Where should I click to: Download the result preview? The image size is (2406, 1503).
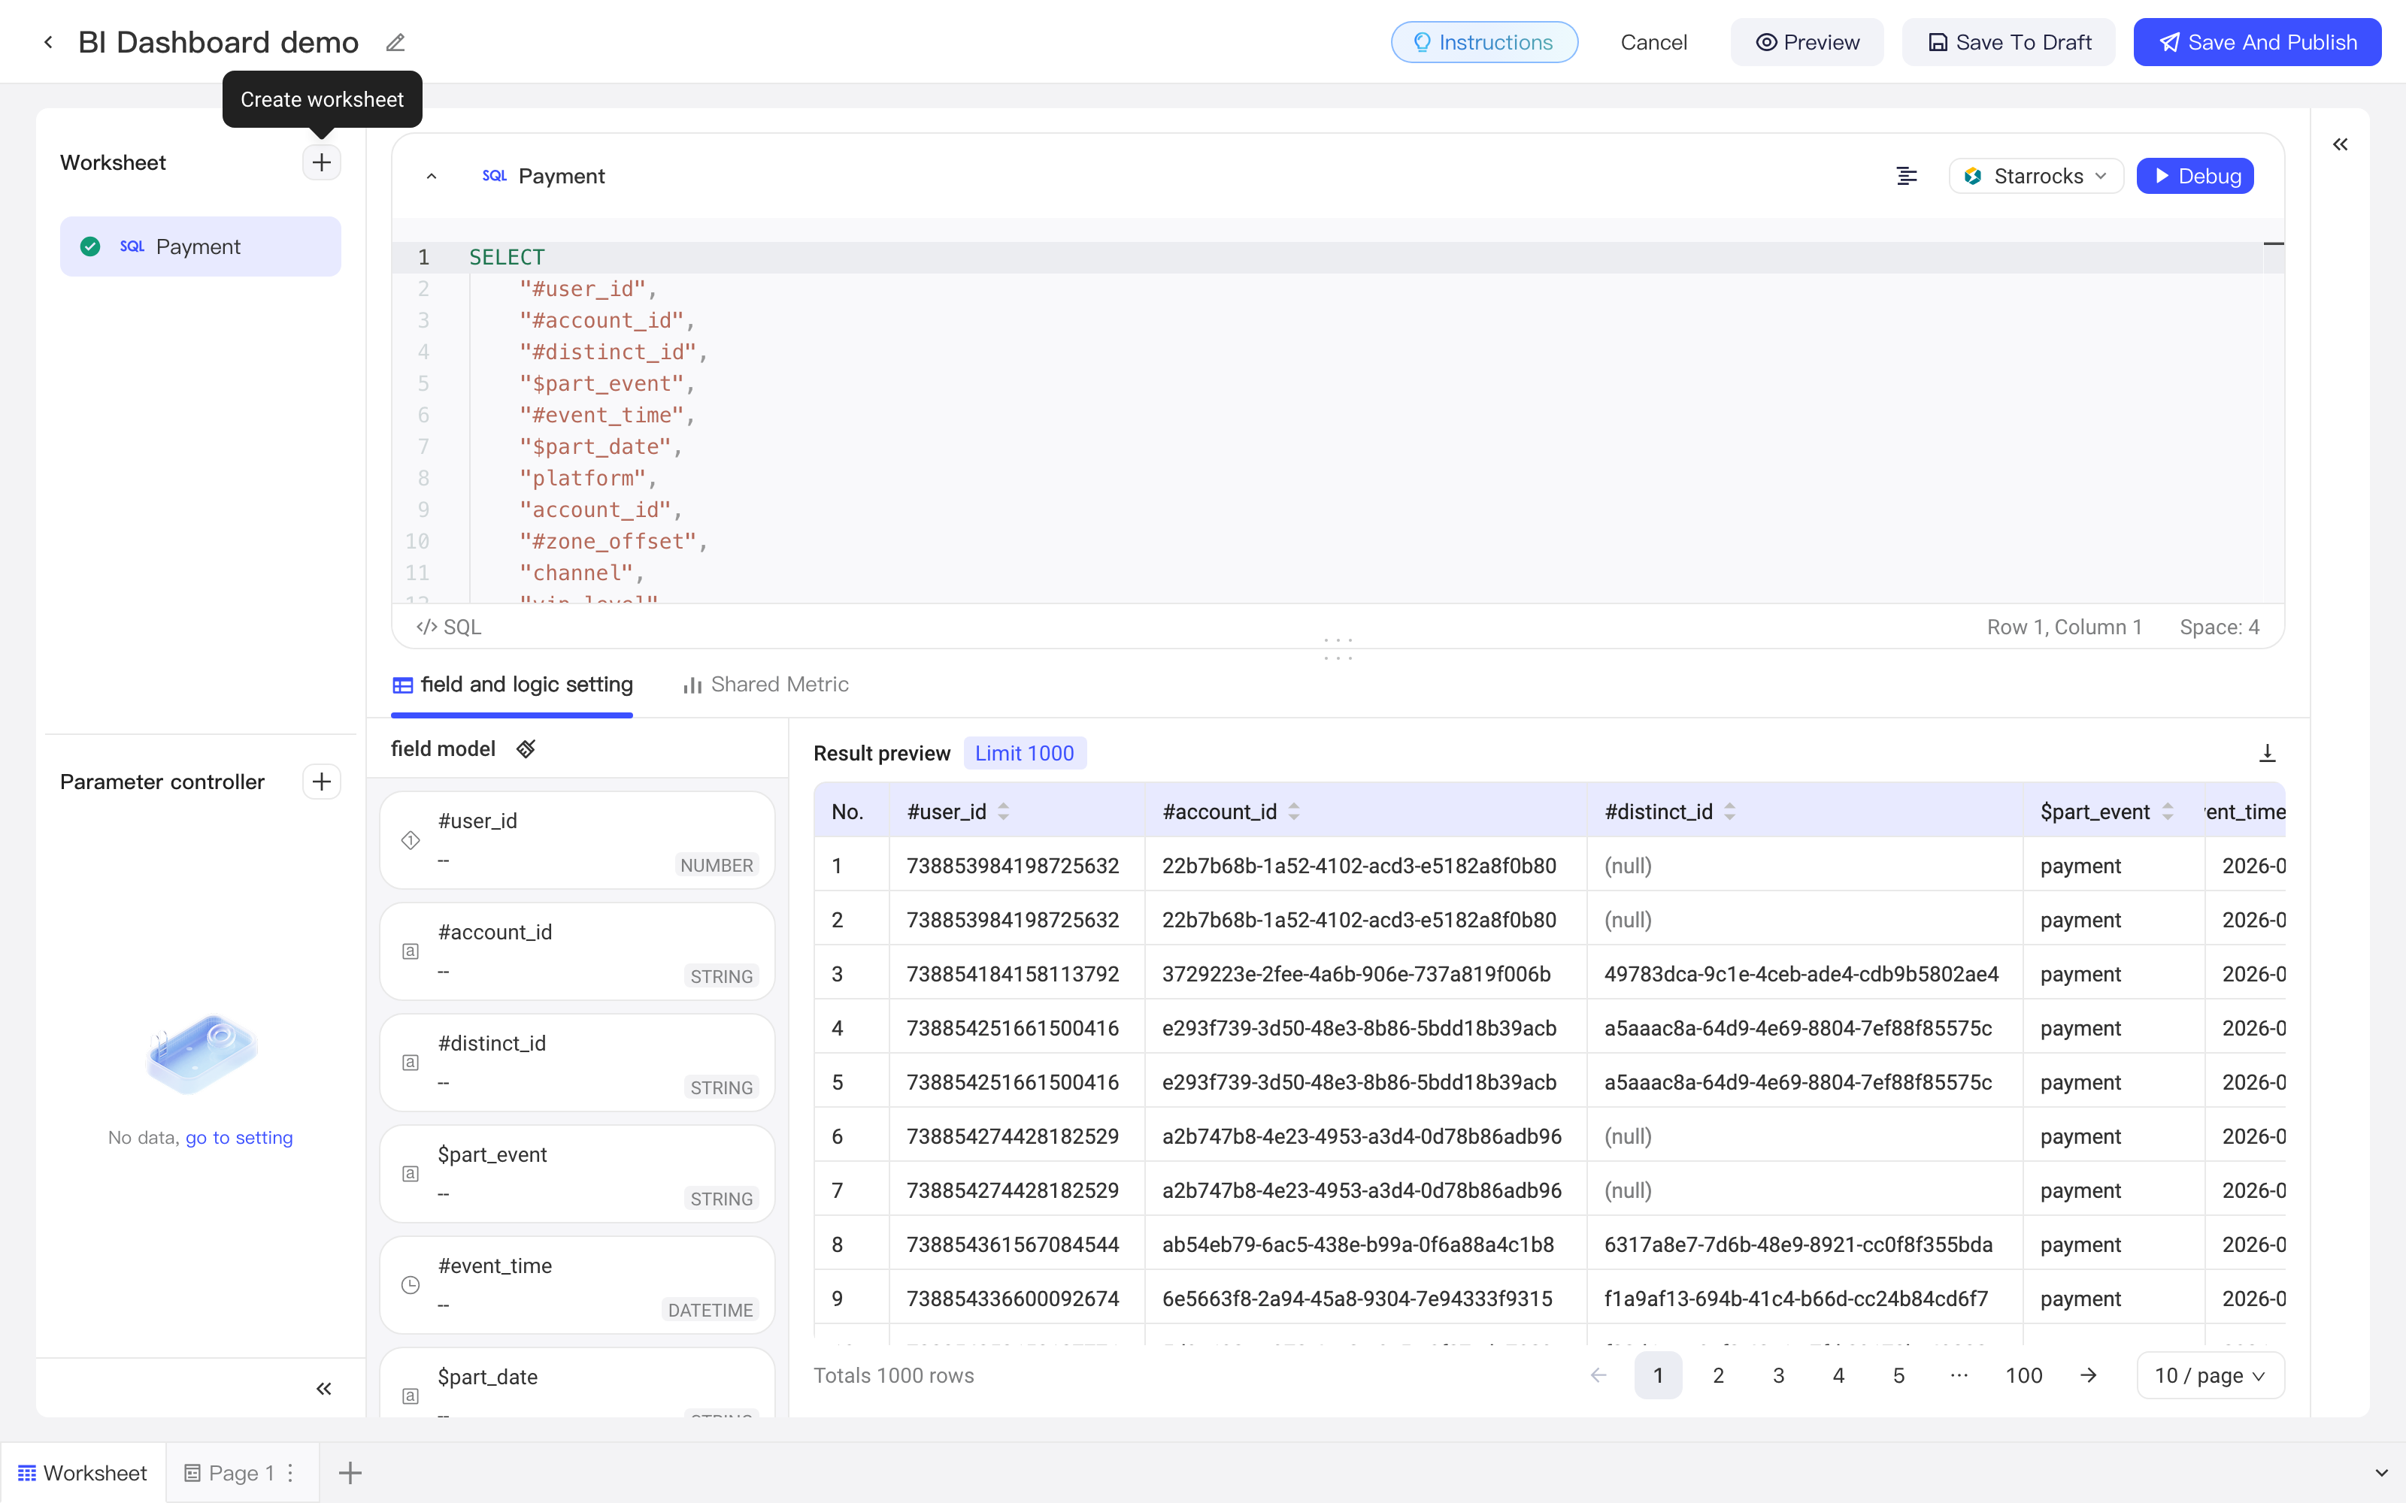(2267, 754)
